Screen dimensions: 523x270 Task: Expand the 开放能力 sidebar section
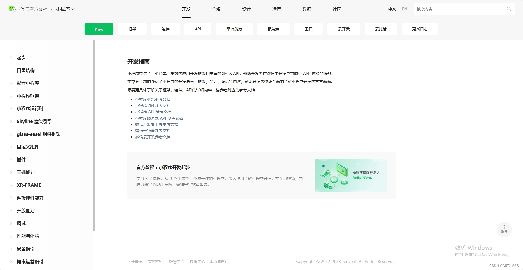point(11,210)
